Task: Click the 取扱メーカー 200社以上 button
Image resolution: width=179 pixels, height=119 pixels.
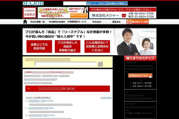Action: click(96, 3)
